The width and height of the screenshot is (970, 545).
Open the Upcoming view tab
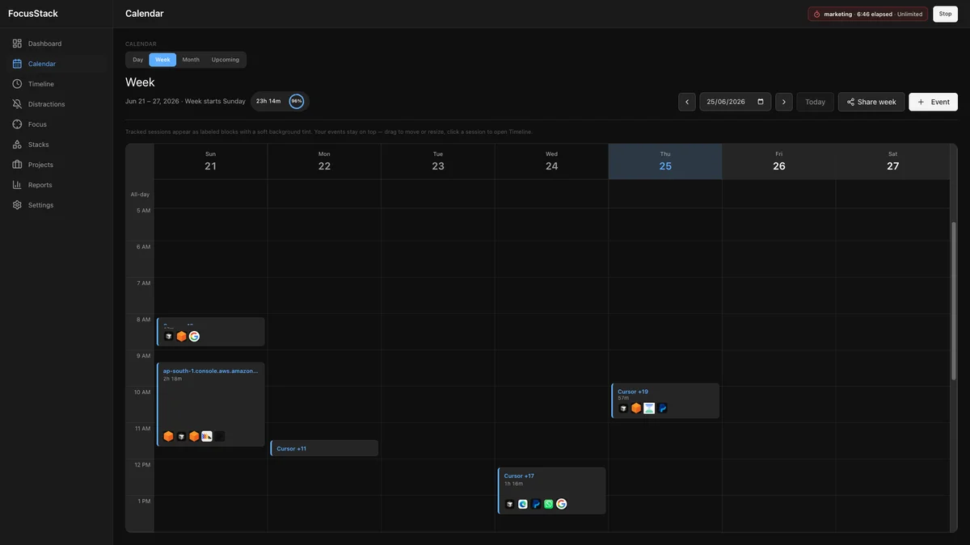[226, 60]
